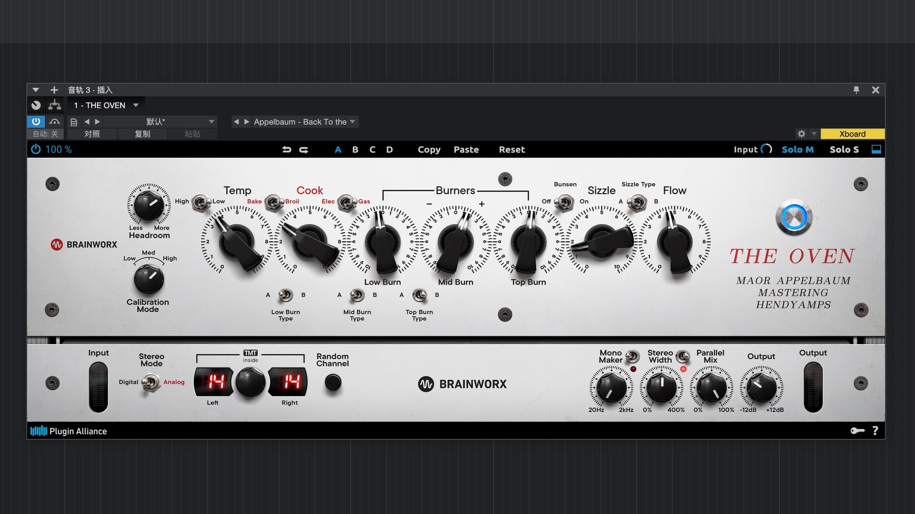Open the license key icon
Screen dimensions: 915x514
(857, 431)
